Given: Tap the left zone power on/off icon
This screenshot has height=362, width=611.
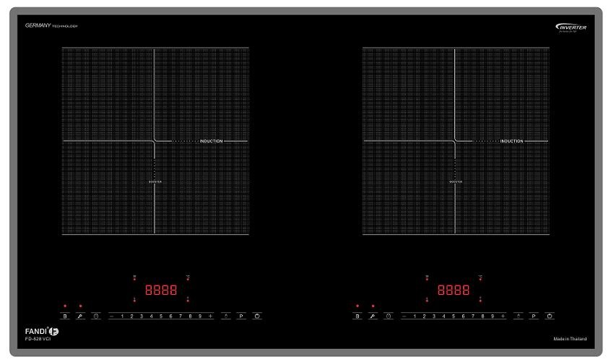Looking at the screenshot, I should tap(257, 316).
